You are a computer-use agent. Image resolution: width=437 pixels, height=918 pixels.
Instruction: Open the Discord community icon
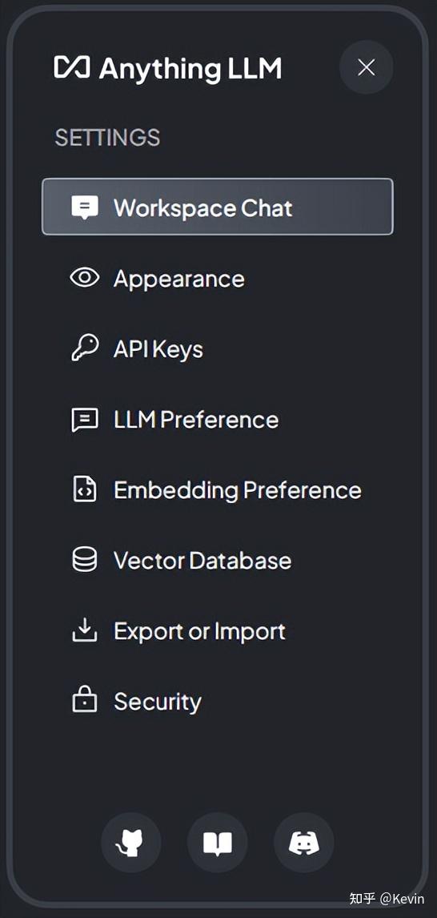[304, 843]
